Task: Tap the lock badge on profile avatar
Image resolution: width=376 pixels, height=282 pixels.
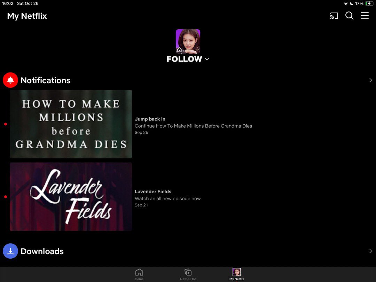Action: [179, 50]
